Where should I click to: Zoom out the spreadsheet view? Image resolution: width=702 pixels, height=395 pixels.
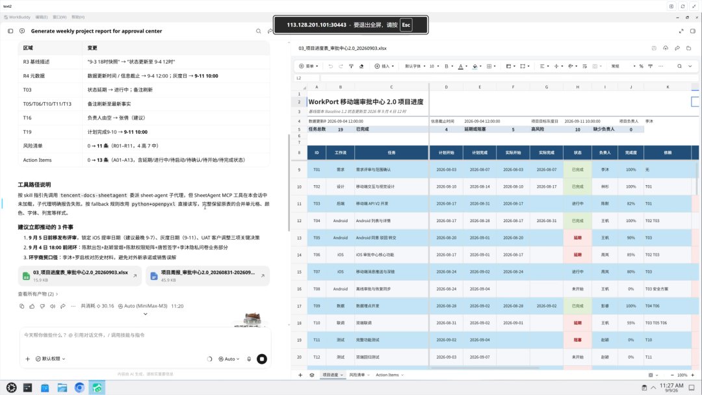tap(672, 375)
